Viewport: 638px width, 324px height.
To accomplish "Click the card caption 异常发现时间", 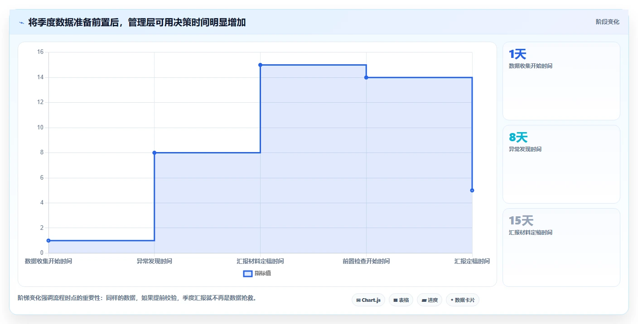I will pos(525,149).
